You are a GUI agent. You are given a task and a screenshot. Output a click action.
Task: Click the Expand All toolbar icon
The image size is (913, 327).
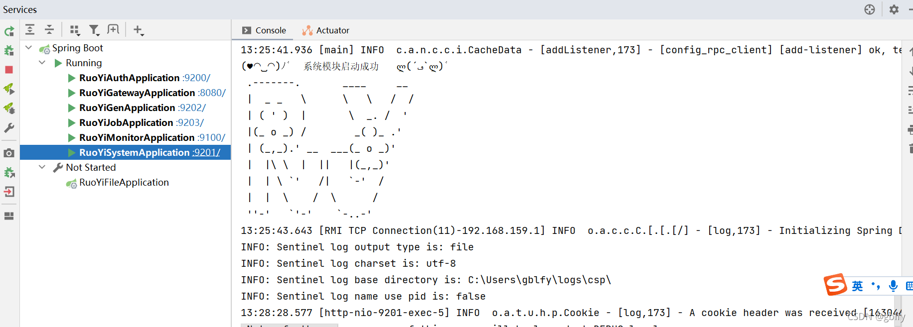30,30
